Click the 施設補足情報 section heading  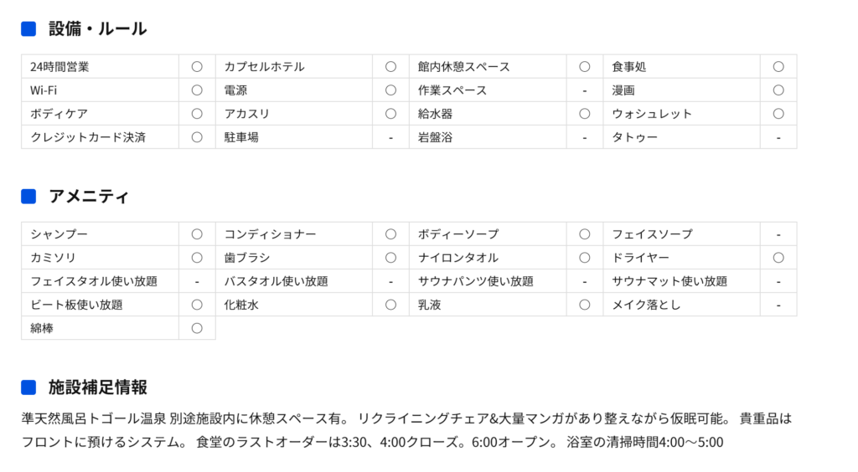98,387
